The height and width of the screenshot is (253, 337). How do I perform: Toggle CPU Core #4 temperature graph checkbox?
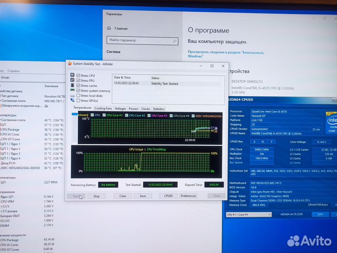[x=171, y=116]
